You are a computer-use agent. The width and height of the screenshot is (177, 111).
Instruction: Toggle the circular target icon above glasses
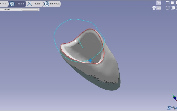click(158, 3)
